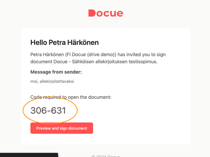Select the access code 306-631
The width and height of the screenshot is (210, 157).
pyautogui.click(x=48, y=111)
